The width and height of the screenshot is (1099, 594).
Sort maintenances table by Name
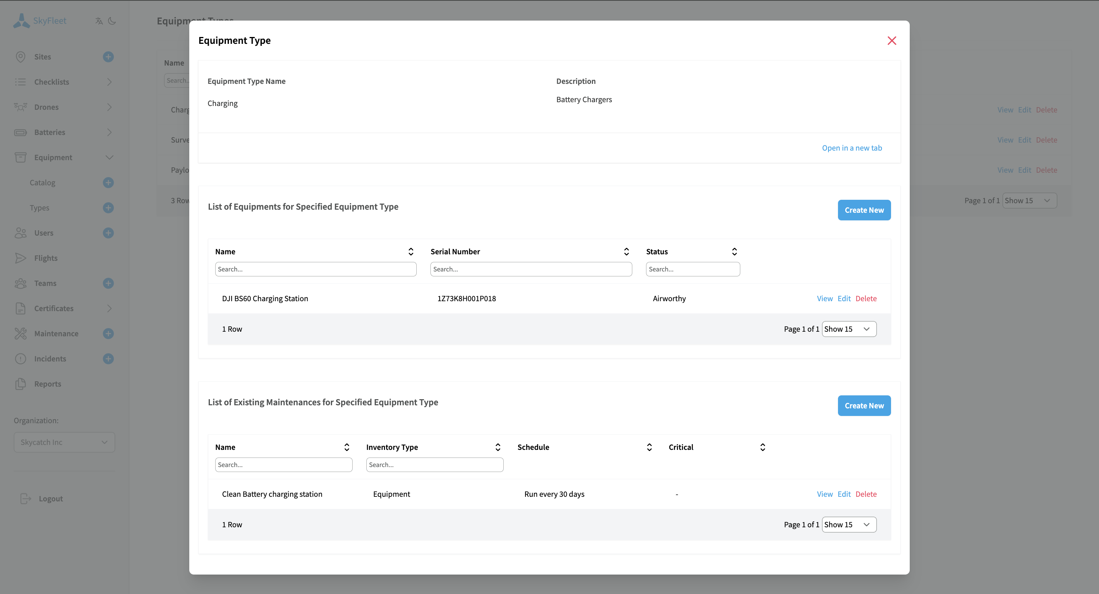[x=347, y=447]
